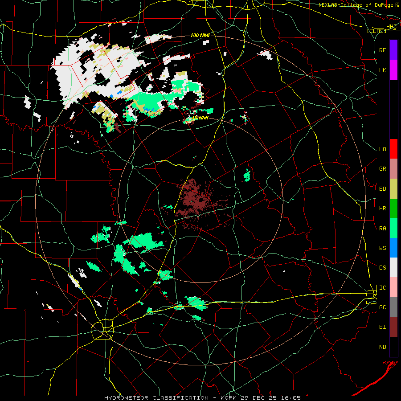This screenshot has width=401, height=401.
Task: Click the ND legend label
Action: (382, 347)
